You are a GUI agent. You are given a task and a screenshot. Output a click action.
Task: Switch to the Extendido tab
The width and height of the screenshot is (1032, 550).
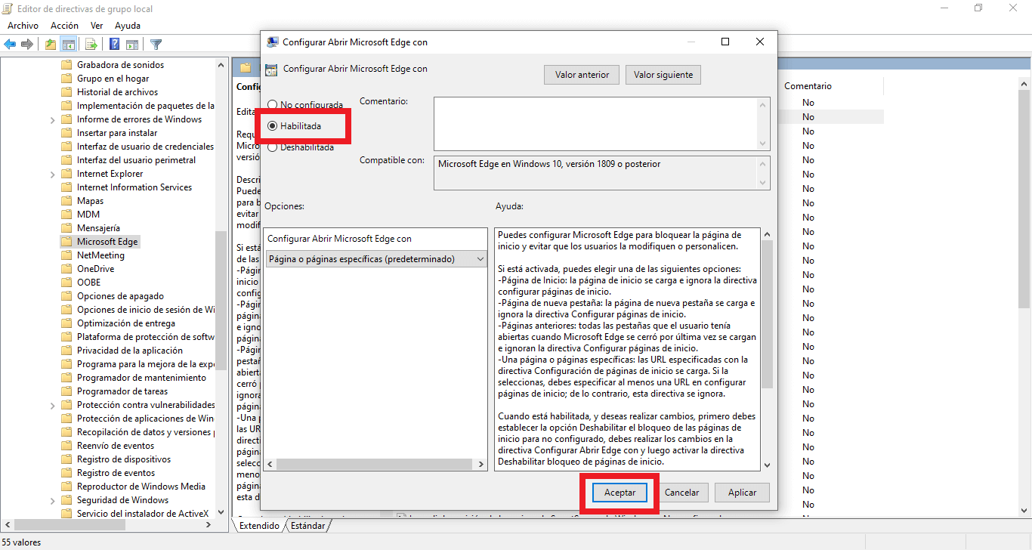[x=259, y=526]
